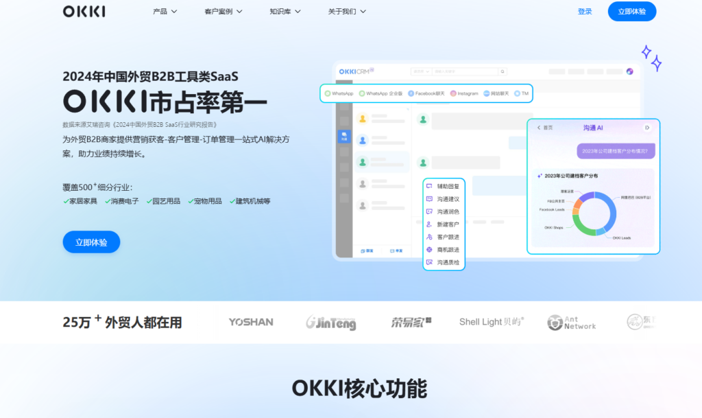Expand the 产品 dropdown menu
The height and width of the screenshot is (418, 702).
(x=164, y=11)
